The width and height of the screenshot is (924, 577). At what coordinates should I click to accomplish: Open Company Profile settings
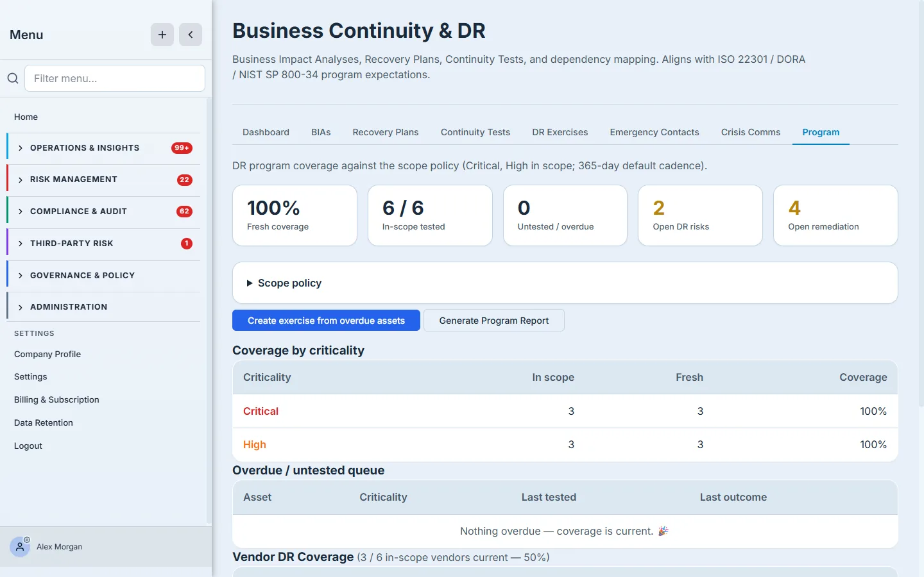pyautogui.click(x=47, y=354)
